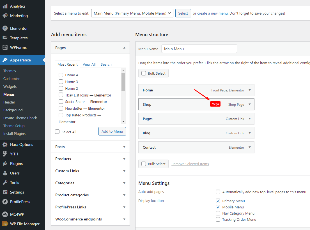Check the Home 4 page checkbox

(61, 75)
